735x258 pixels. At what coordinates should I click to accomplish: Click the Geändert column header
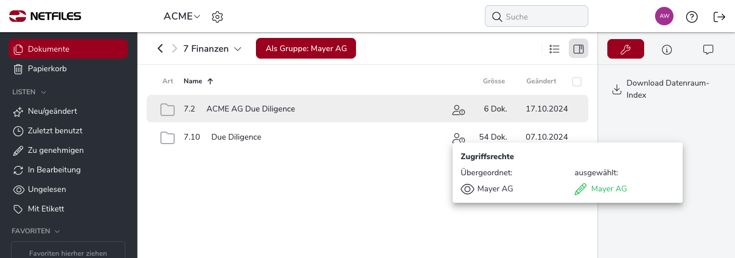pos(541,81)
